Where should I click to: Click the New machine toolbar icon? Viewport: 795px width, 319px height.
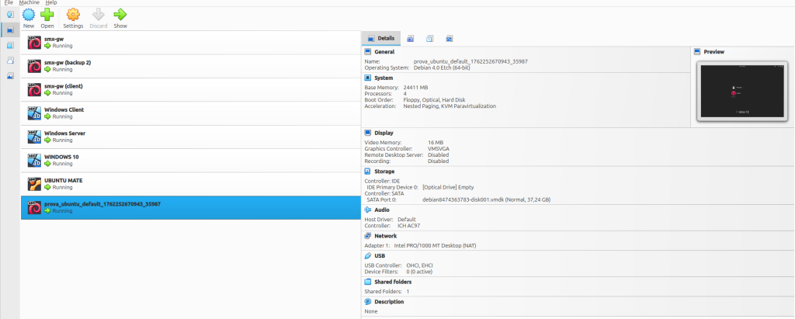pos(28,16)
